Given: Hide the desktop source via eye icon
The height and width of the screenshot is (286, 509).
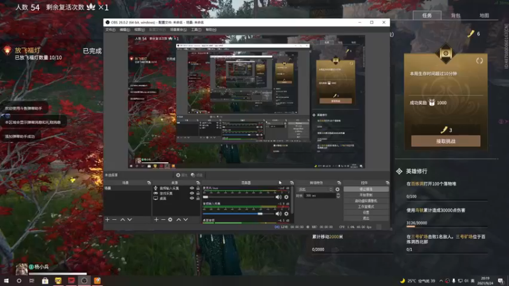Looking at the screenshot, I should point(192,198).
